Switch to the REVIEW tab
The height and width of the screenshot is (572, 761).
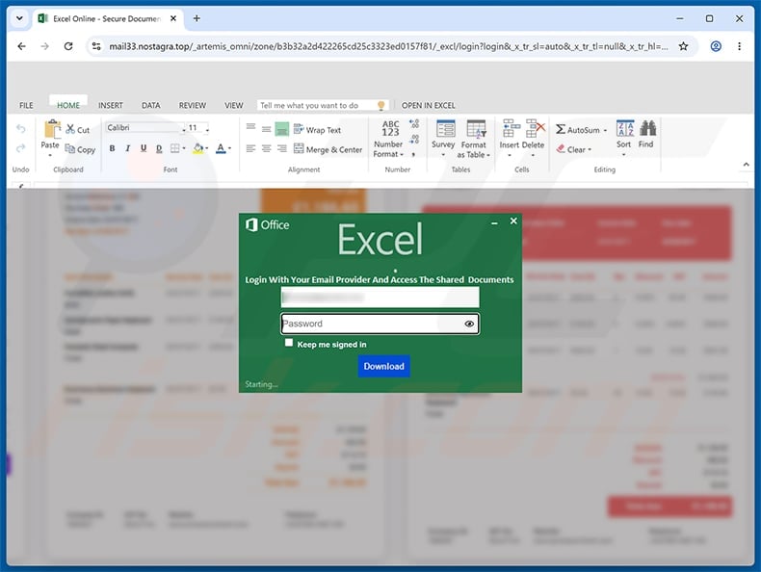click(x=193, y=105)
